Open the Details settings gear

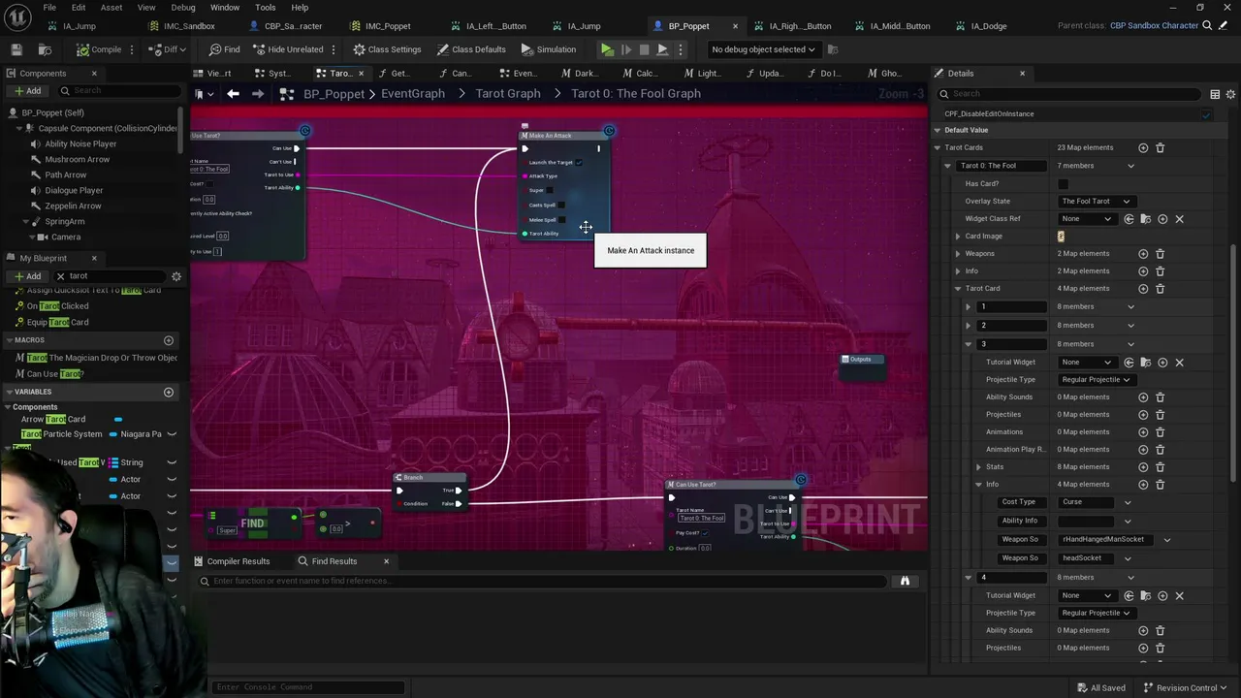[x=1231, y=94]
